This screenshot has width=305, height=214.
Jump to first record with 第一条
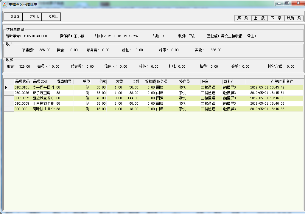242,18
